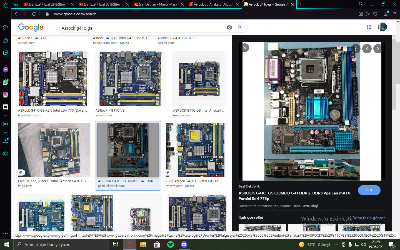Search by image using camera icon

click(x=229, y=27)
